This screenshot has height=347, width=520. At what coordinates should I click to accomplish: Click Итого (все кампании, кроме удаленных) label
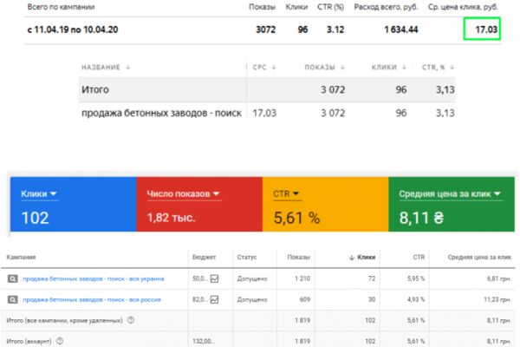tap(64, 320)
